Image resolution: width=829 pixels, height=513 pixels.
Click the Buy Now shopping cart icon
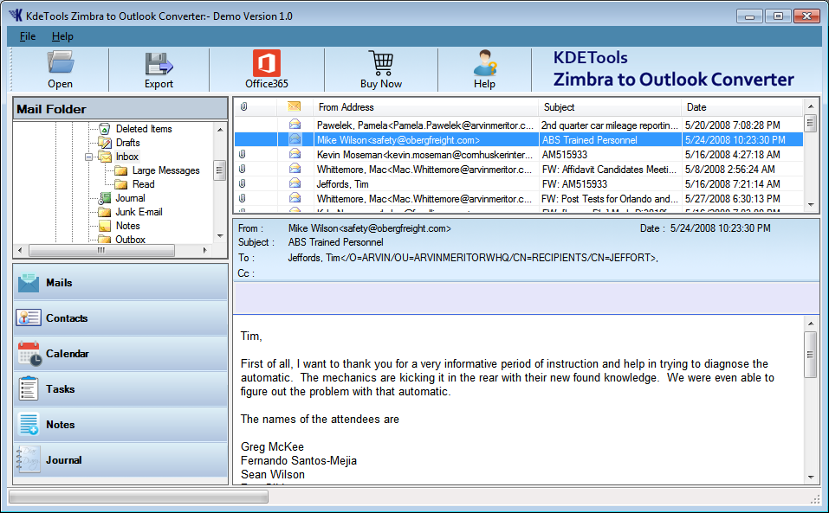(380, 63)
